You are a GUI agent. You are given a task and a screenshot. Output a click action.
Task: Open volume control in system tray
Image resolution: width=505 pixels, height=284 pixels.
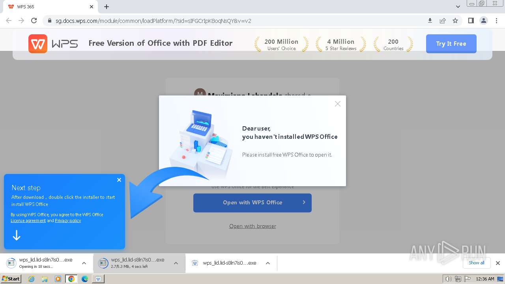[x=449, y=279]
